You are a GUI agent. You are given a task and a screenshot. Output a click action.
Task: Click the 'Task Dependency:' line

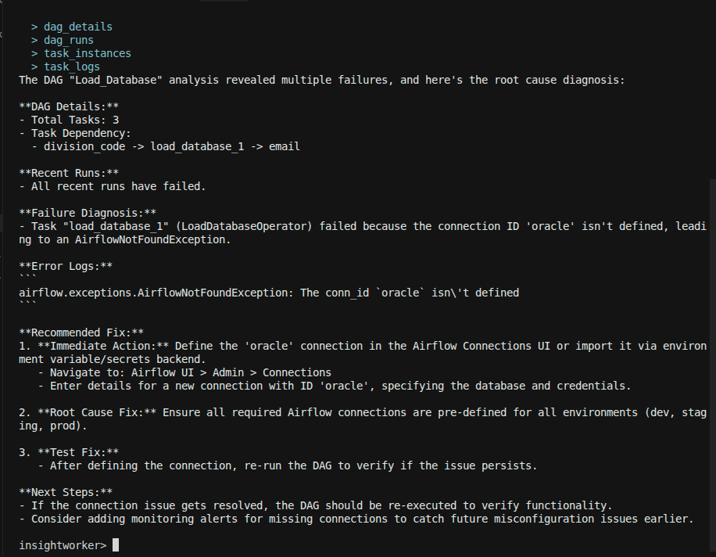[75, 133]
